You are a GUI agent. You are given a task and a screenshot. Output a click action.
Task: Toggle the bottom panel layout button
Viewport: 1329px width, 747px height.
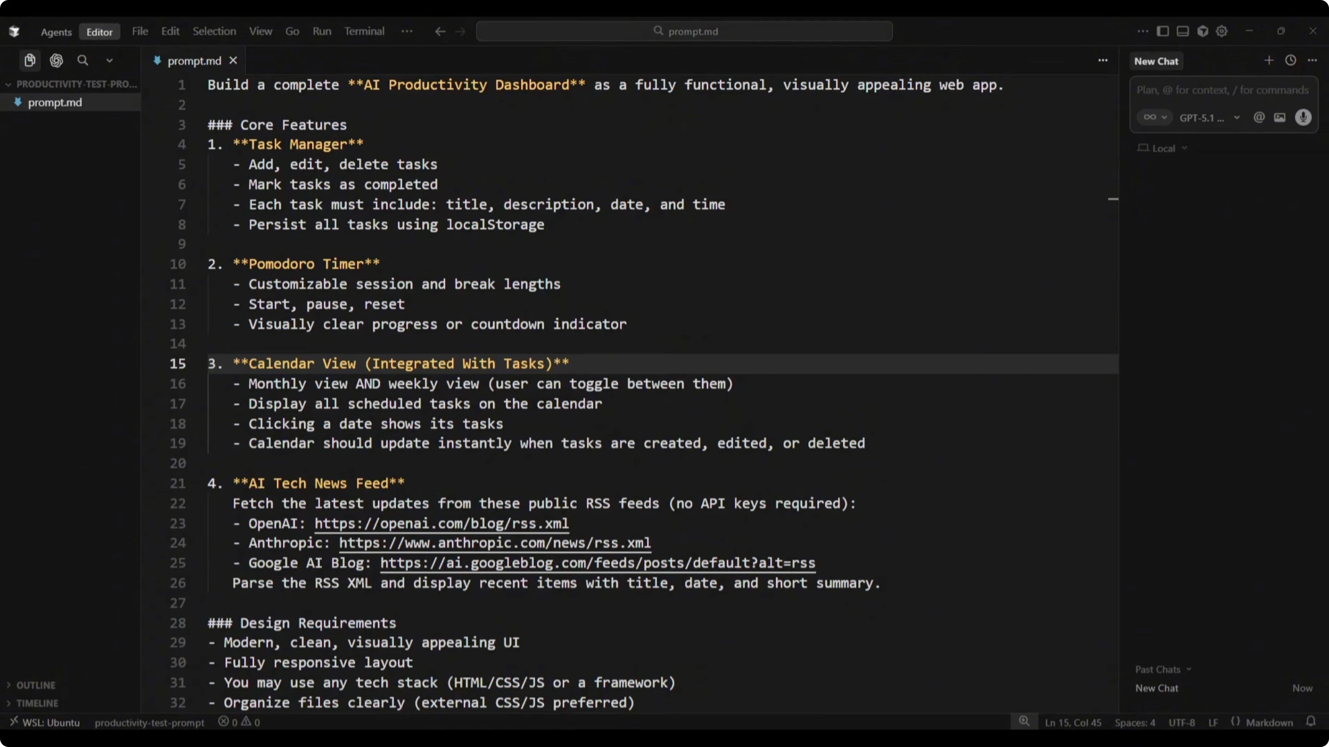[1182, 31]
